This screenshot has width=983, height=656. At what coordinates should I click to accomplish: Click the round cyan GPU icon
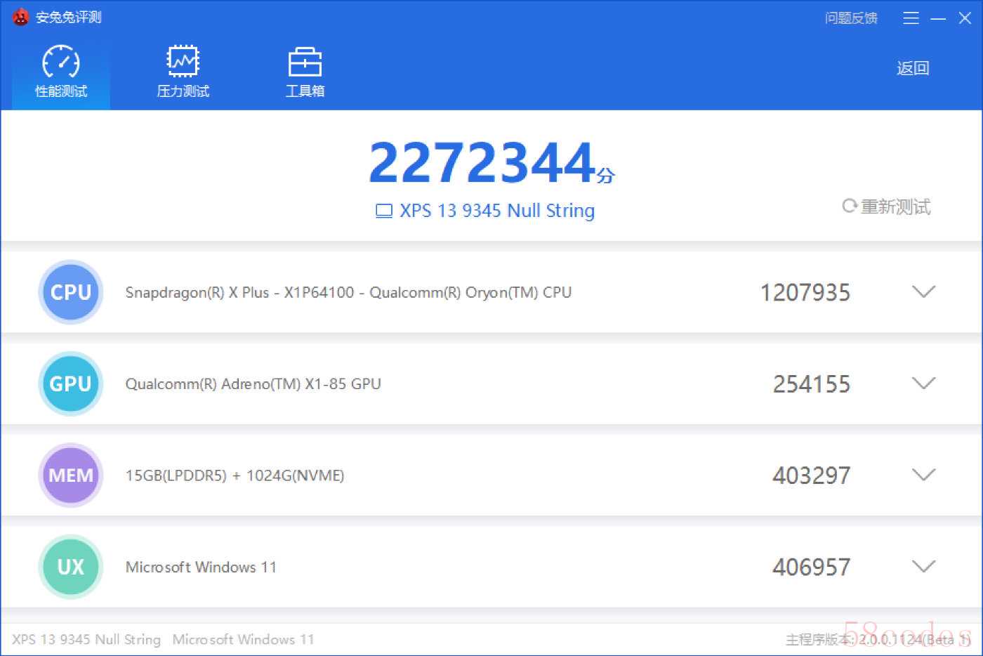click(x=71, y=384)
